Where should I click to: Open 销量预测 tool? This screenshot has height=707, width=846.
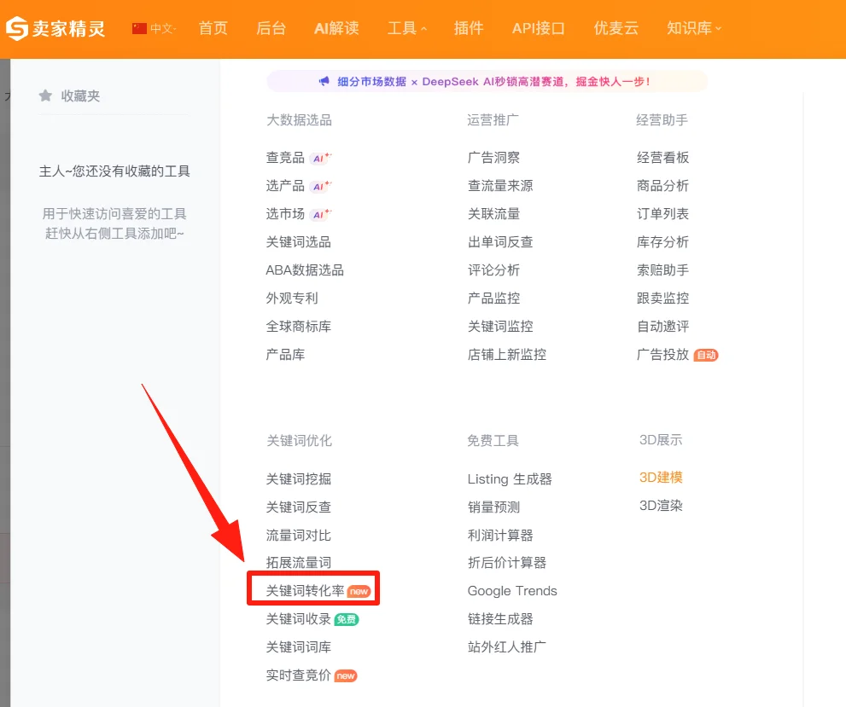(x=493, y=507)
